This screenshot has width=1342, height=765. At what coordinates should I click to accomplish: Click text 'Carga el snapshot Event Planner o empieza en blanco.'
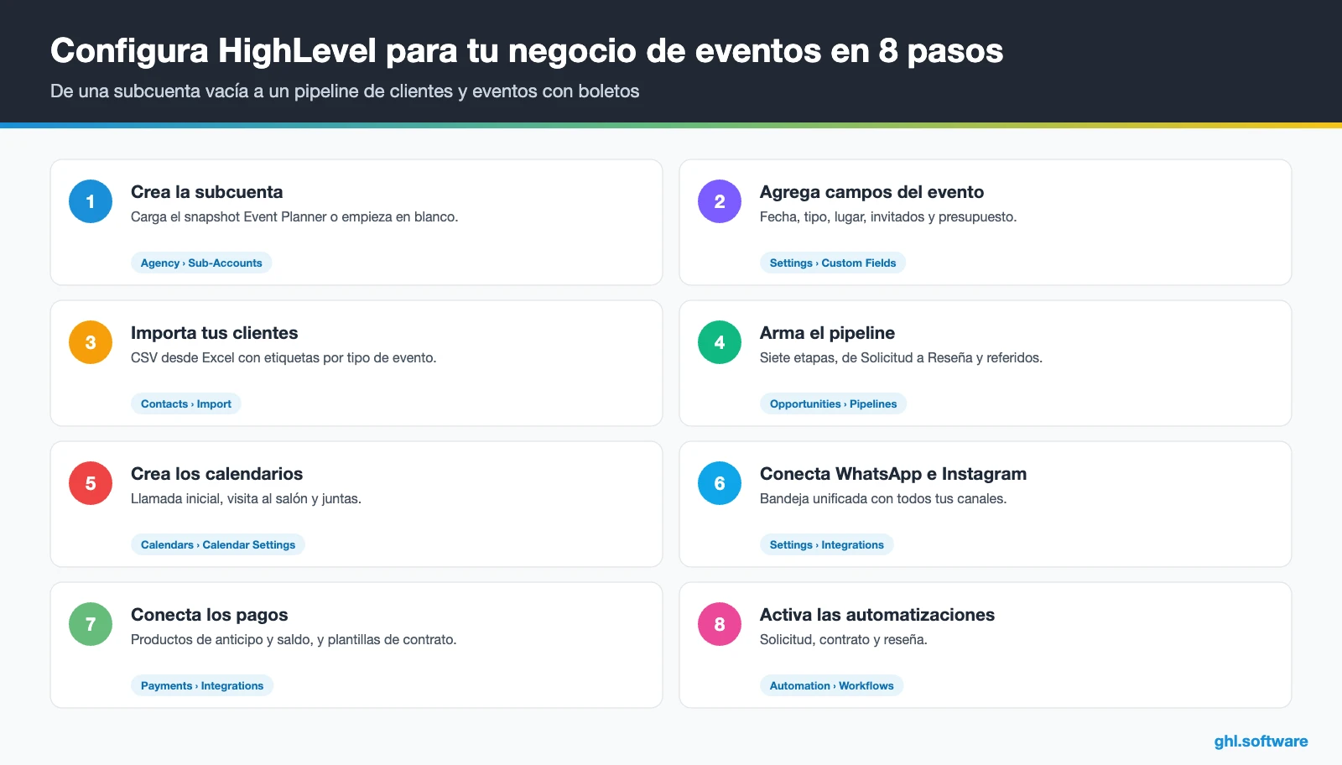click(294, 216)
